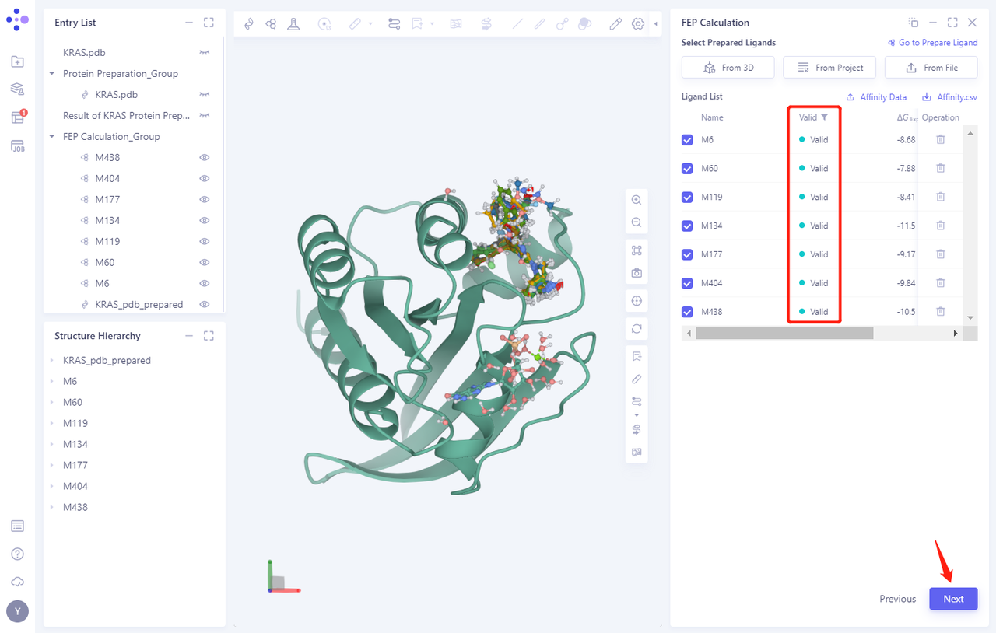The width and height of the screenshot is (996, 633).
Task: Click the zoom in magnifier icon
Action: coord(637,200)
